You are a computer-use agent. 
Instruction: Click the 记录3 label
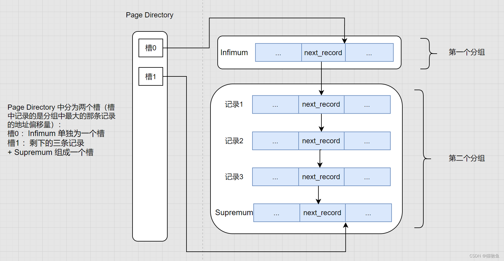234,177
